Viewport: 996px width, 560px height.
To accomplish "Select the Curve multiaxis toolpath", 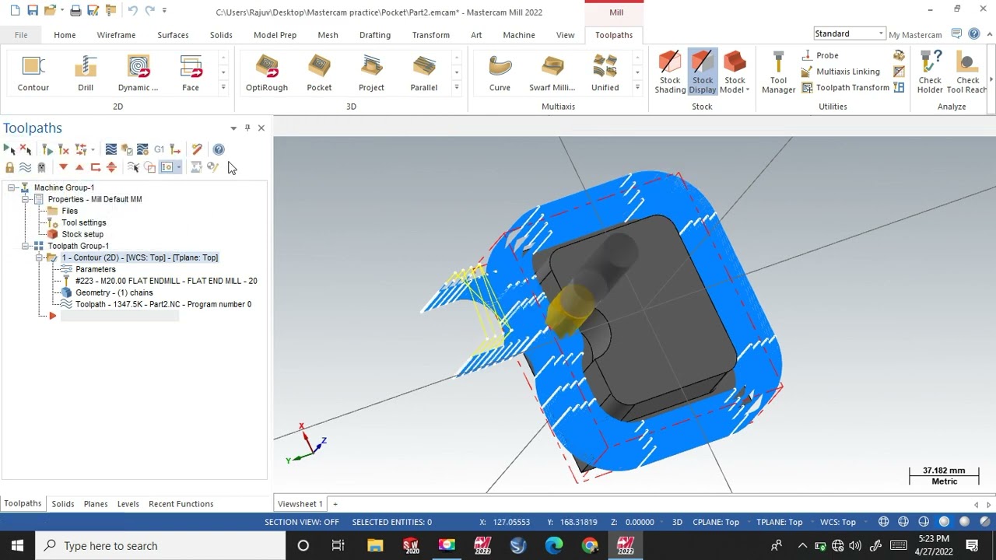I will pos(500,74).
